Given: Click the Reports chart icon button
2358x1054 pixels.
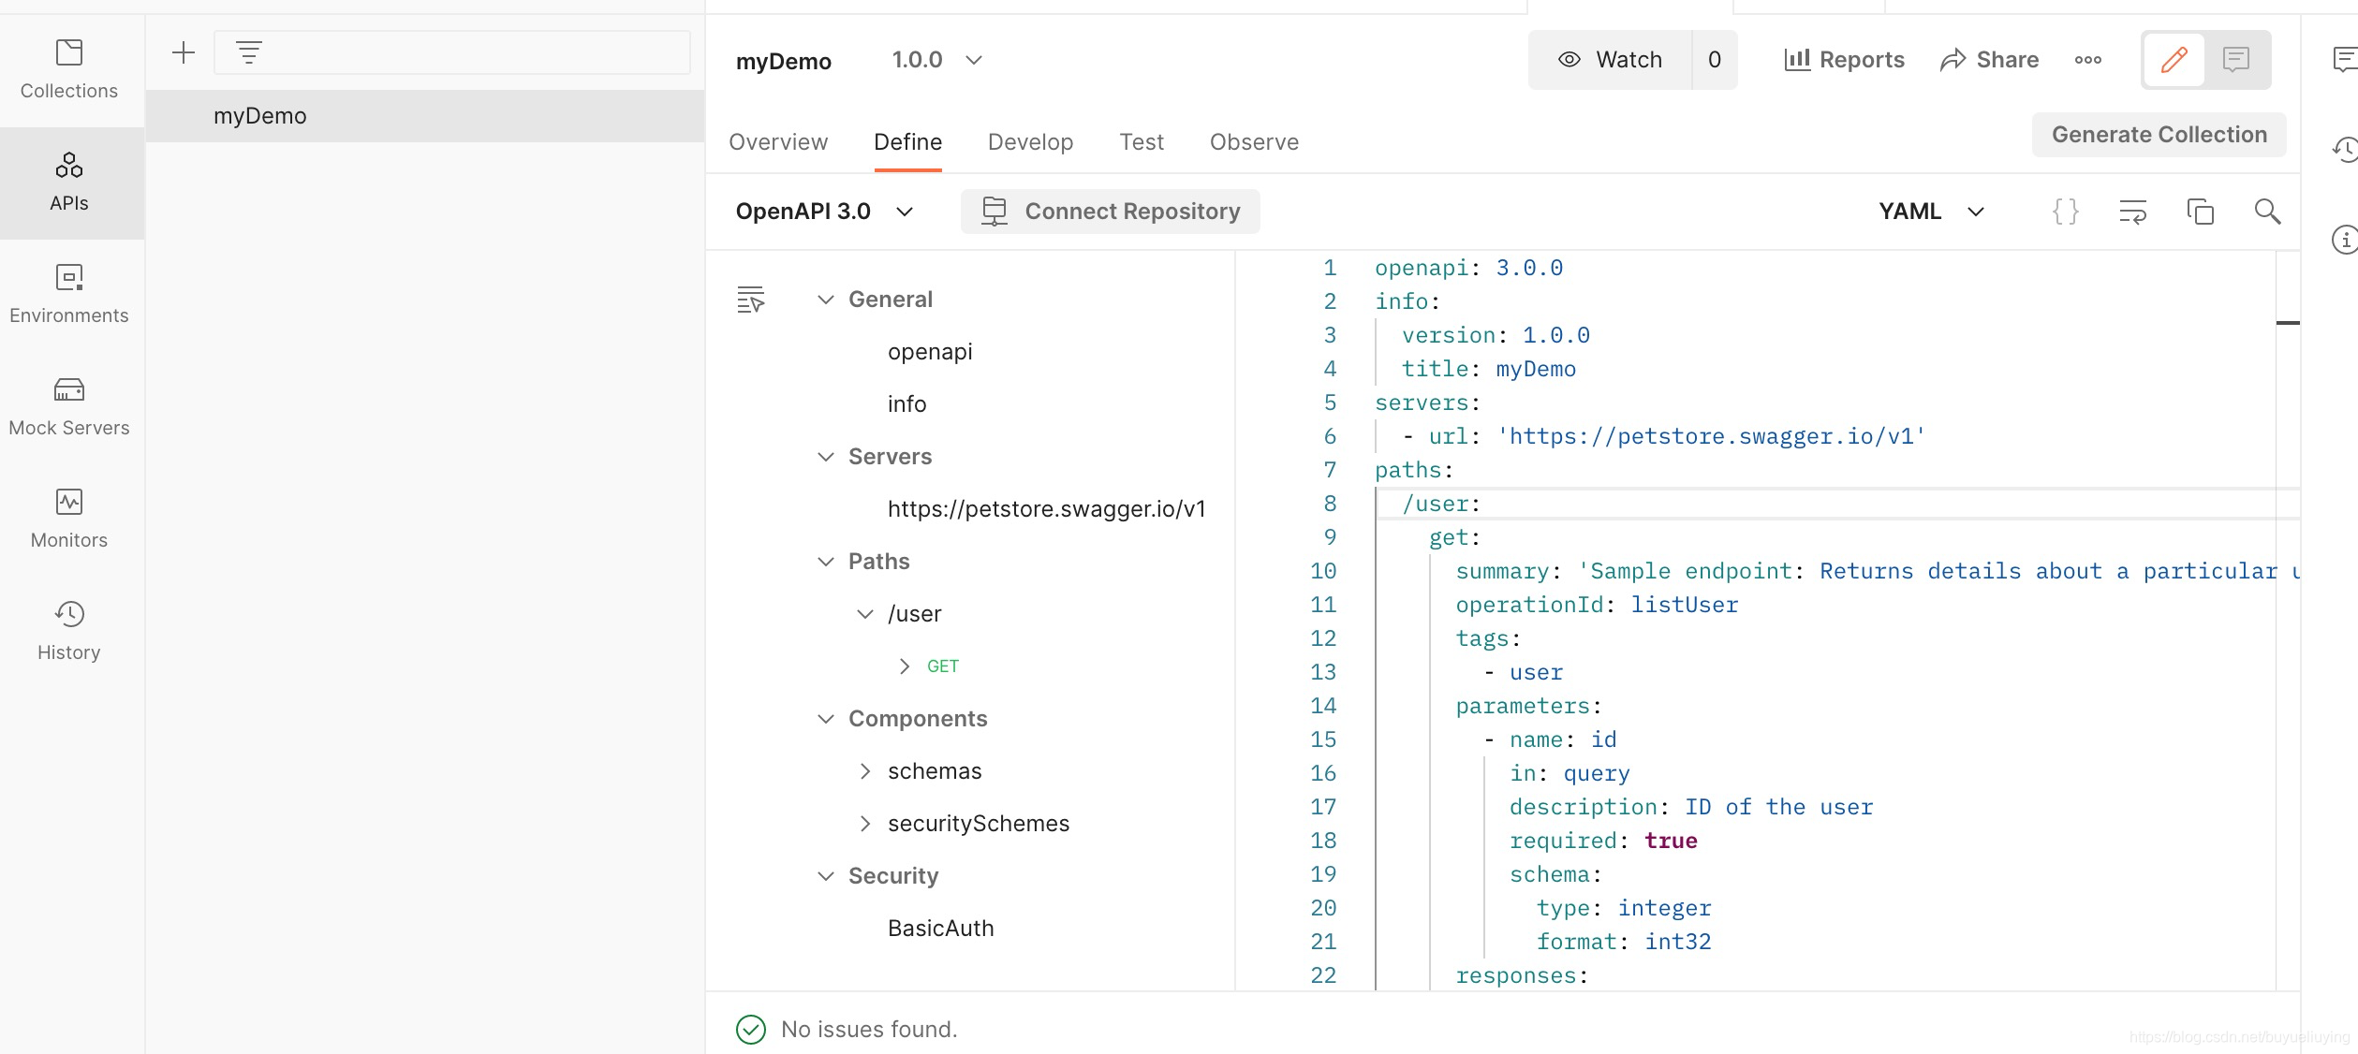Looking at the screenshot, I should click(x=1844, y=60).
